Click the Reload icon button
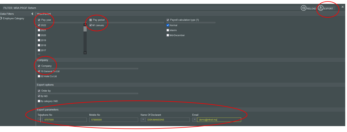The image size is (347, 132). tap(304, 8)
